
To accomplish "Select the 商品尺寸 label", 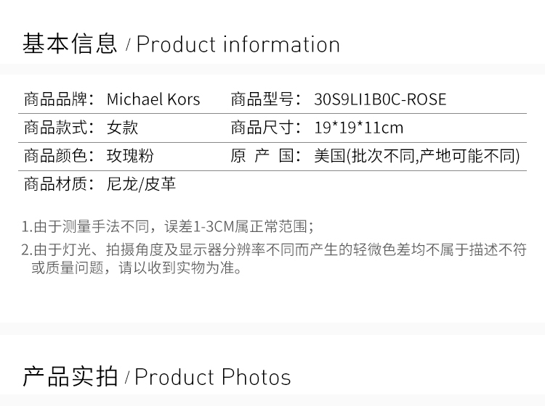I will pyautogui.click(x=267, y=128).
